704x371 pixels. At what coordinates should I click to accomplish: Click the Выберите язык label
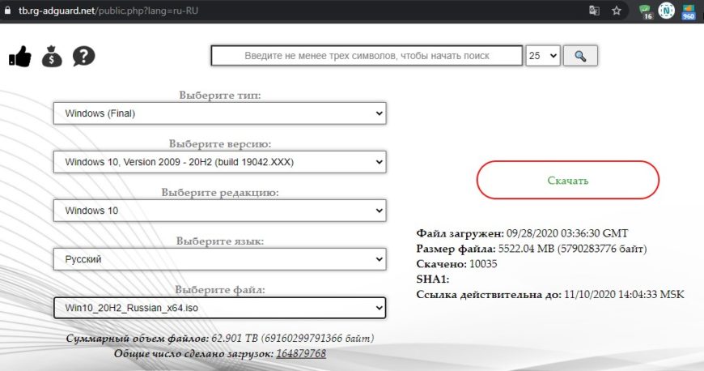coord(220,241)
